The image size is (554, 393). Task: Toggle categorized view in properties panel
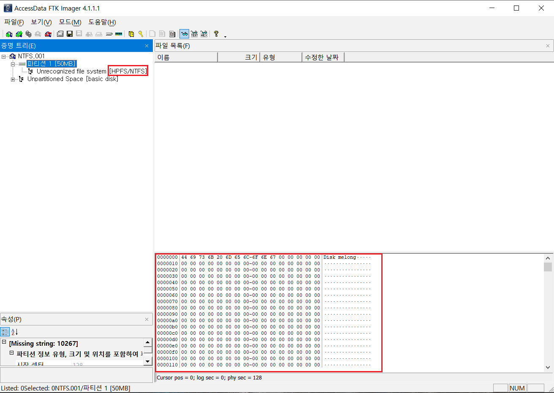[x=5, y=332]
